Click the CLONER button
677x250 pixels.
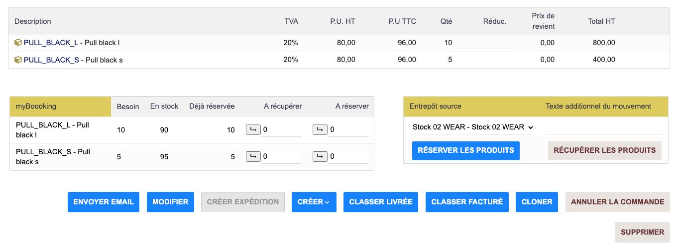537,202
